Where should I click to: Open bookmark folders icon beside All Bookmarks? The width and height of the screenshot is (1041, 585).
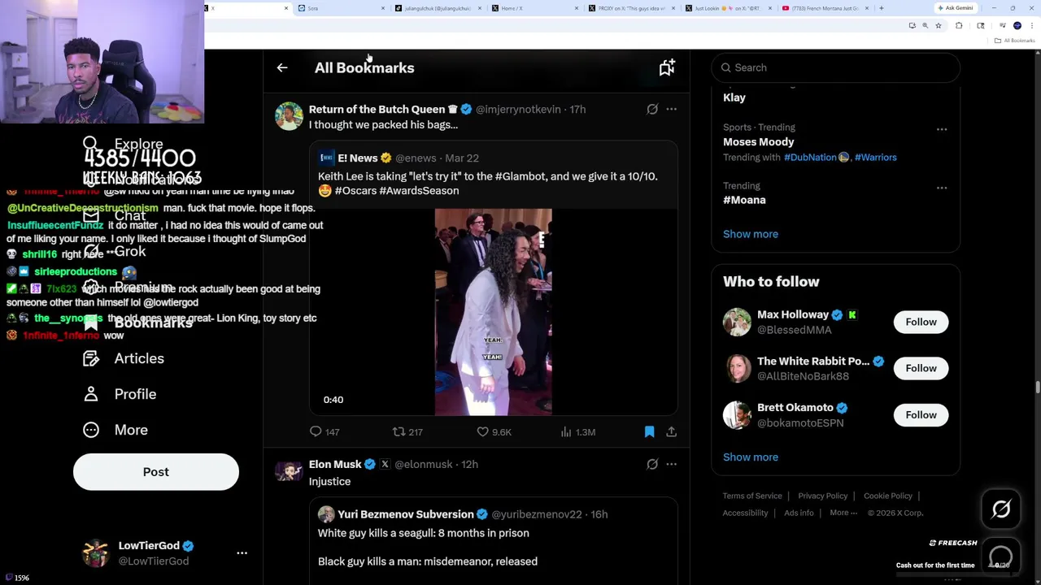(667, 68)
